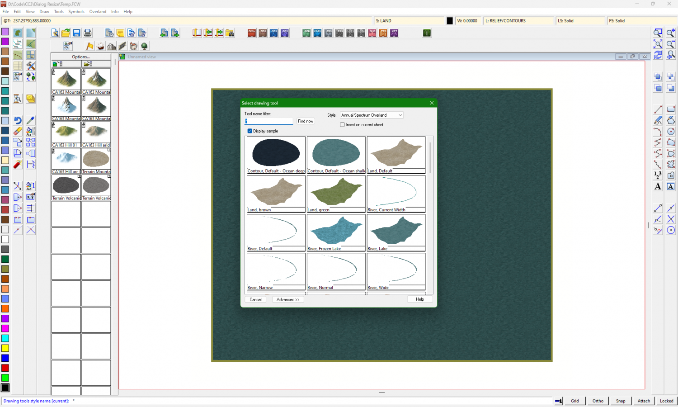
Task: Click the Redraw refresh arrows icon
Action: (x=658, y=55)
